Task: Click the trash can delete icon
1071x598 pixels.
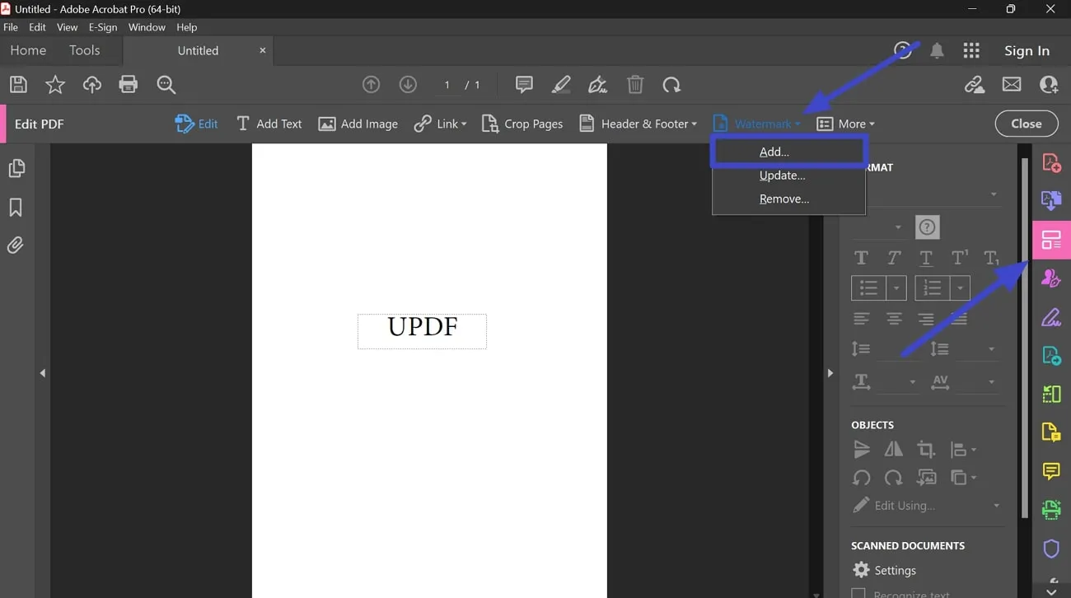Action: point(635,84)
